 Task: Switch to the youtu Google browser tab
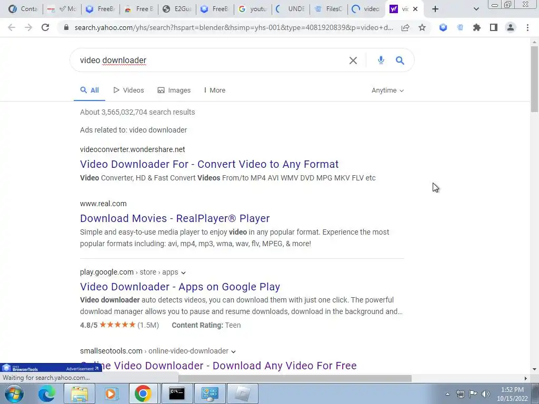point(252,9)
